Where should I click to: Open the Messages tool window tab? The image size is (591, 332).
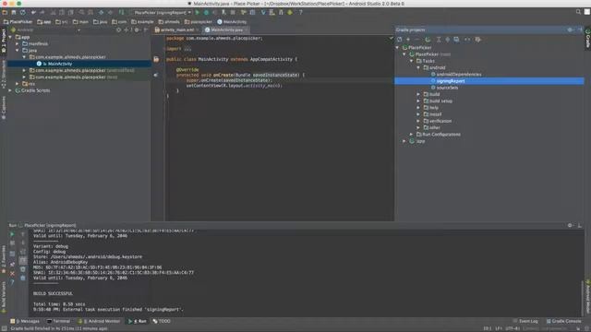[x=25, y=321]
